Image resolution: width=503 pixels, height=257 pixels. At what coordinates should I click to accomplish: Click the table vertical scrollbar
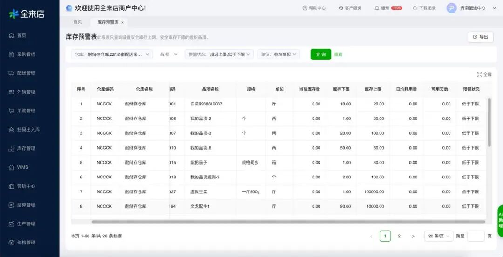(489, 122)
